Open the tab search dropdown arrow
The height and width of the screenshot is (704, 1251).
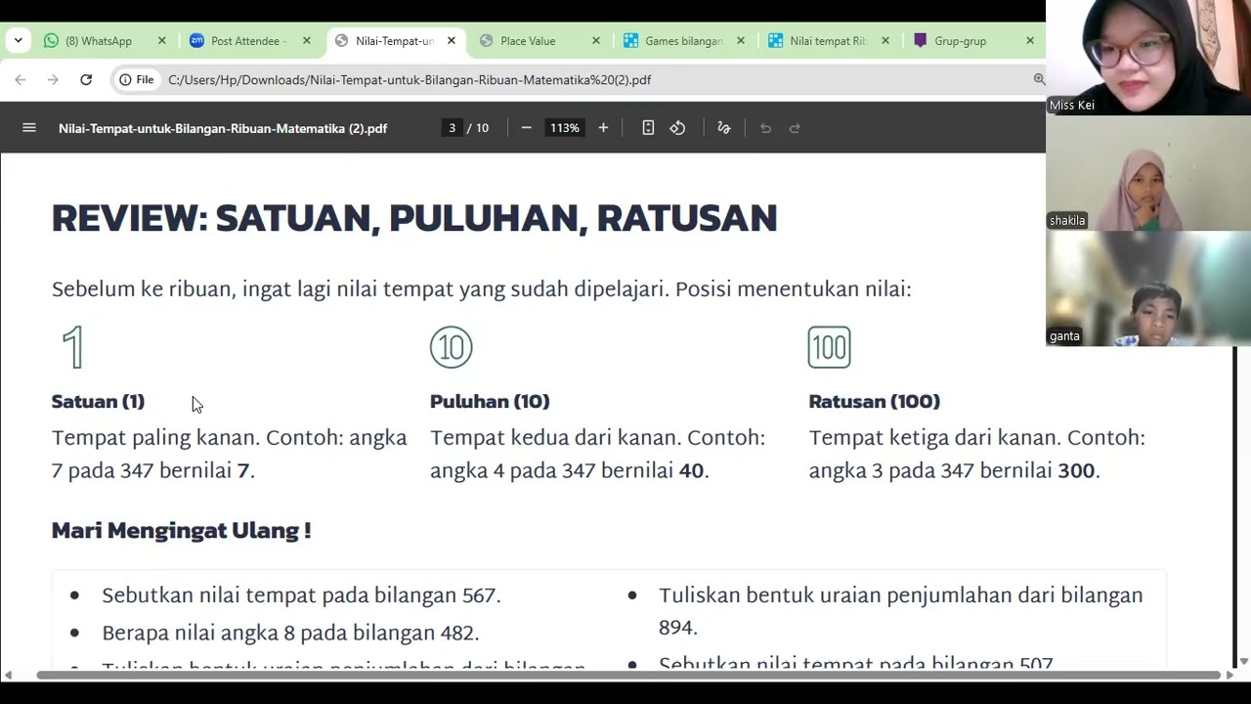click(x=18, y=41)
